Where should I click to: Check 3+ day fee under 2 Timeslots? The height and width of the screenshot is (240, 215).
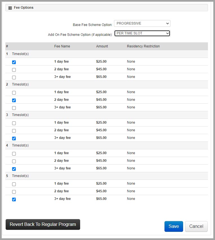click(x=14, y=108)
